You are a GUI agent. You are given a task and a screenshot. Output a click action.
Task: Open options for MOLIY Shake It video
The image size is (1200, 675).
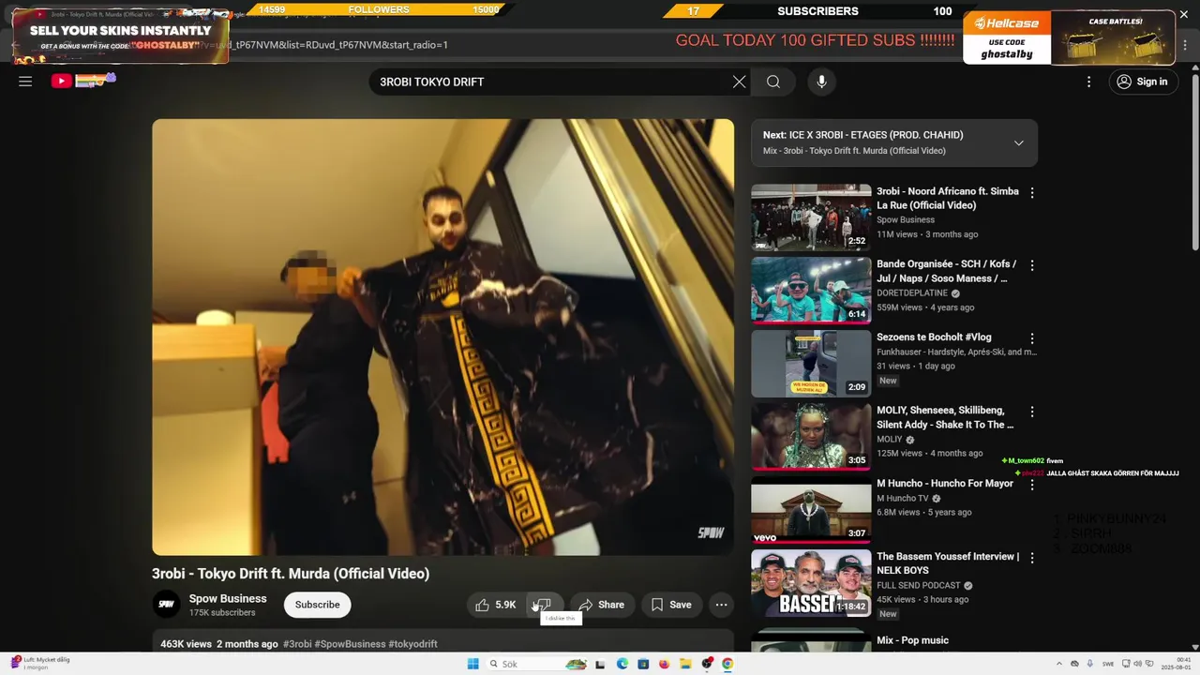[x=1032, y=412]
